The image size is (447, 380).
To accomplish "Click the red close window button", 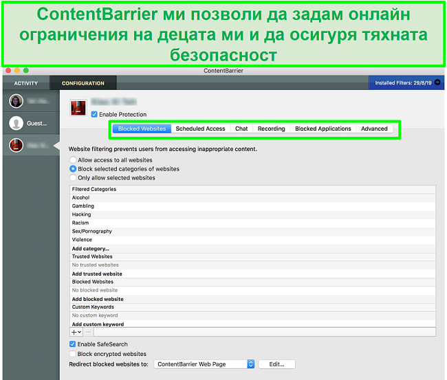I will click(8, 70).
